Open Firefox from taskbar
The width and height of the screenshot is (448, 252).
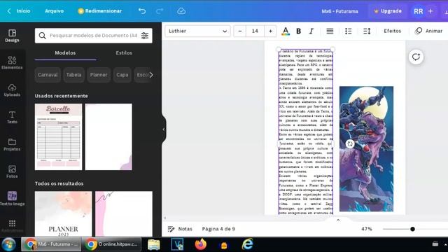[201, 244]
